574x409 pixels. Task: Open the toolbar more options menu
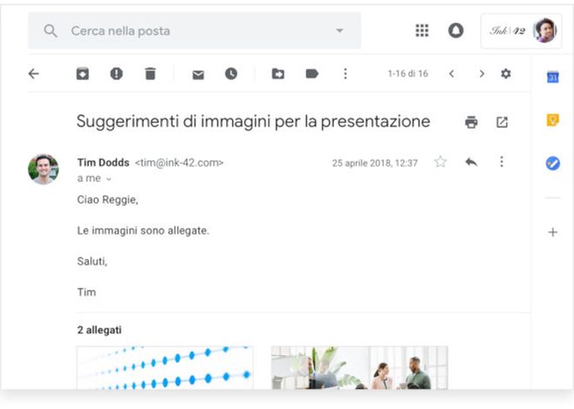pyautogui.click(x=345, y=74)
